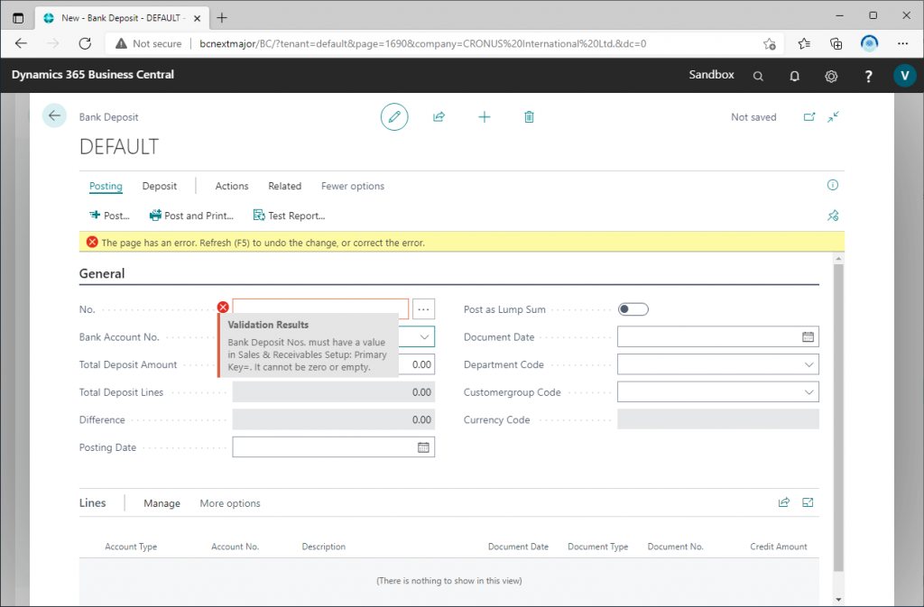Viewport: 924px width, 607px height.
Task: Click the validation error icon beside No.
Action: click(223, 307)
